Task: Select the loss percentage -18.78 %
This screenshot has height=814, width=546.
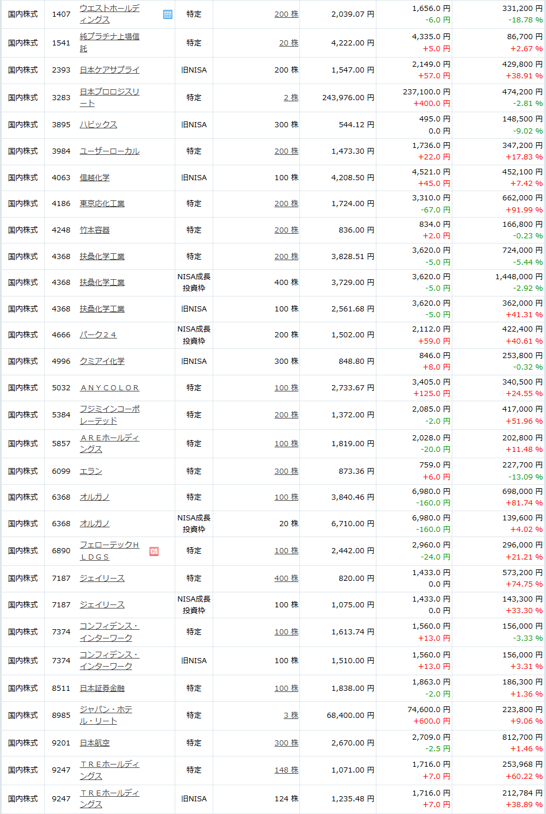Action: click(525, 20)
